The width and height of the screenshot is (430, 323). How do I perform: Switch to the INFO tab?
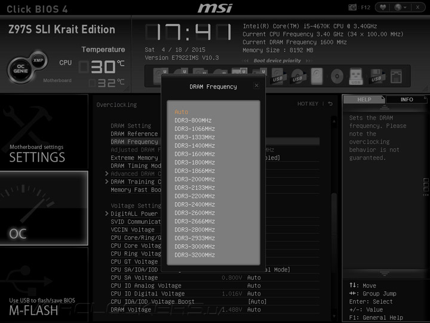click(407, 99)
